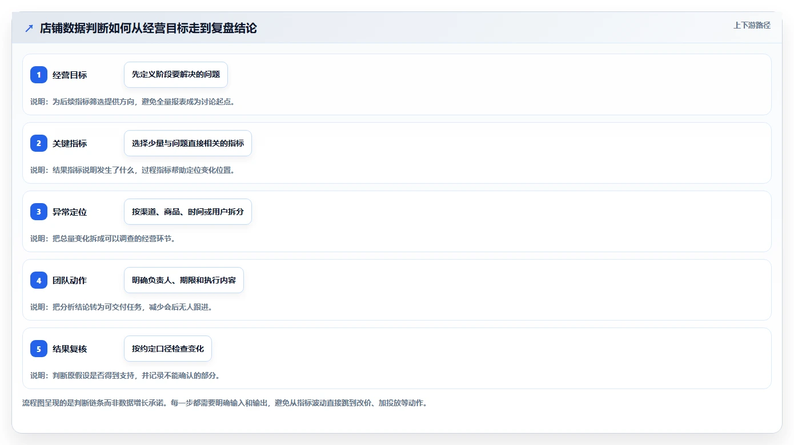Click the 关键指标 step label
Image resolution: width=794 pixels, height=445 pixels.
coord(70,143)
